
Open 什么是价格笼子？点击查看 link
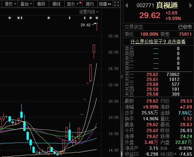pyautogui.click(x=158, y=42)
